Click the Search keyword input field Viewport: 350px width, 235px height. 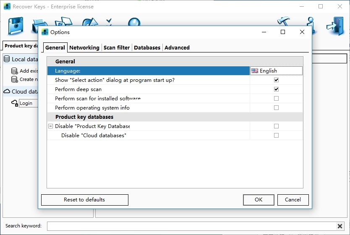(191, 226)
